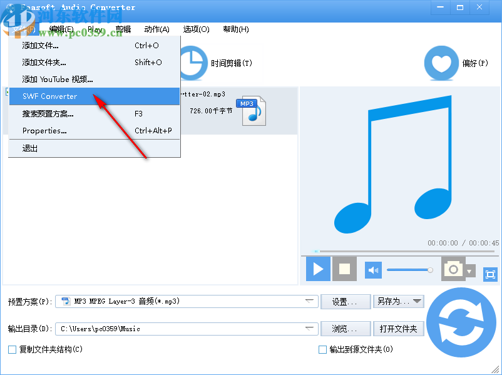Open the 帮助 menu
The width and height of the screenshot is (502, 375).
[x=235, y=29]
